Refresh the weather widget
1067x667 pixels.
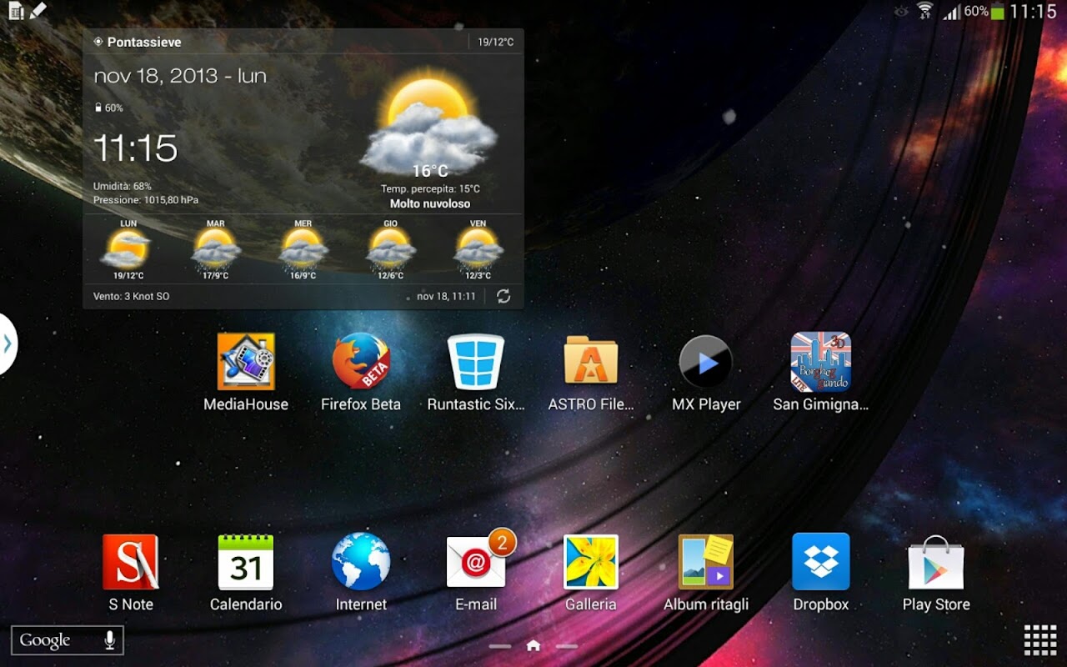503,296
